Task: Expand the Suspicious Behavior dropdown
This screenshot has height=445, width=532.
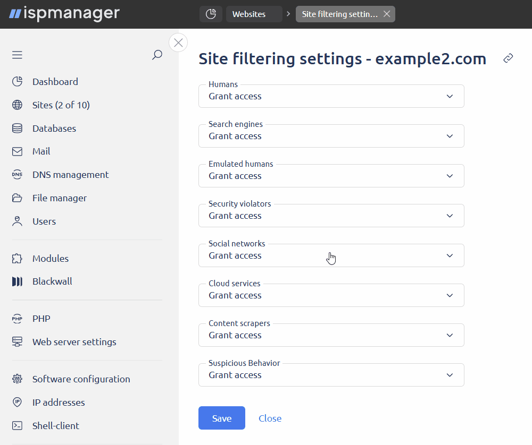Action: click(x=331, y=375)
